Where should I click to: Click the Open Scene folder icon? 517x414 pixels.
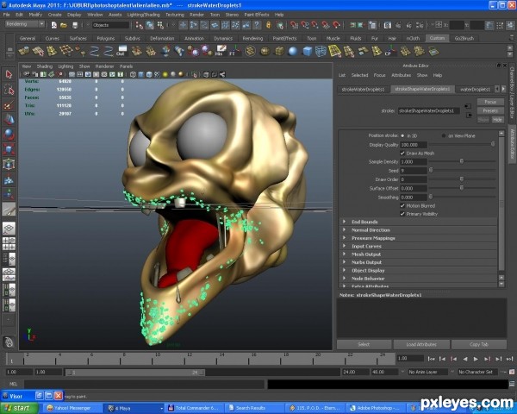point(64,25)
